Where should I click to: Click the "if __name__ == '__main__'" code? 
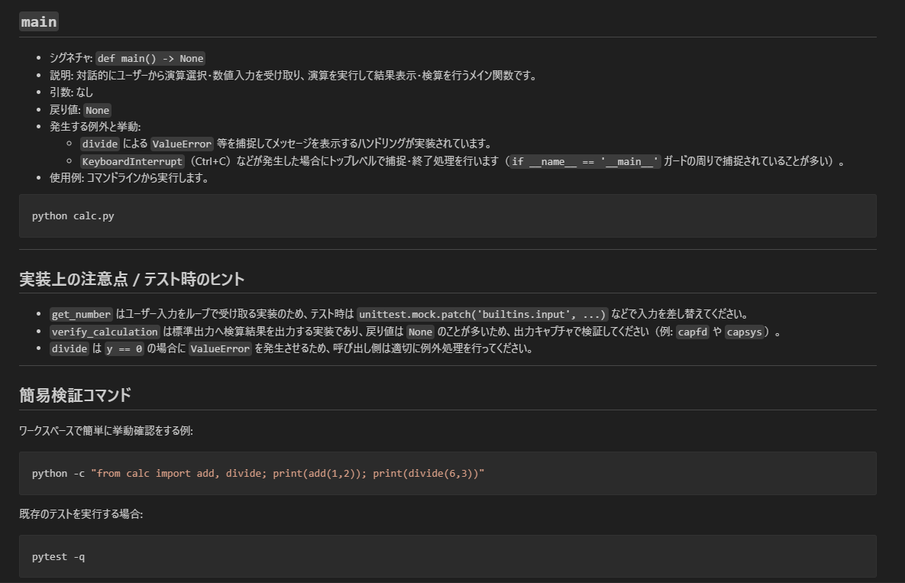585,162
